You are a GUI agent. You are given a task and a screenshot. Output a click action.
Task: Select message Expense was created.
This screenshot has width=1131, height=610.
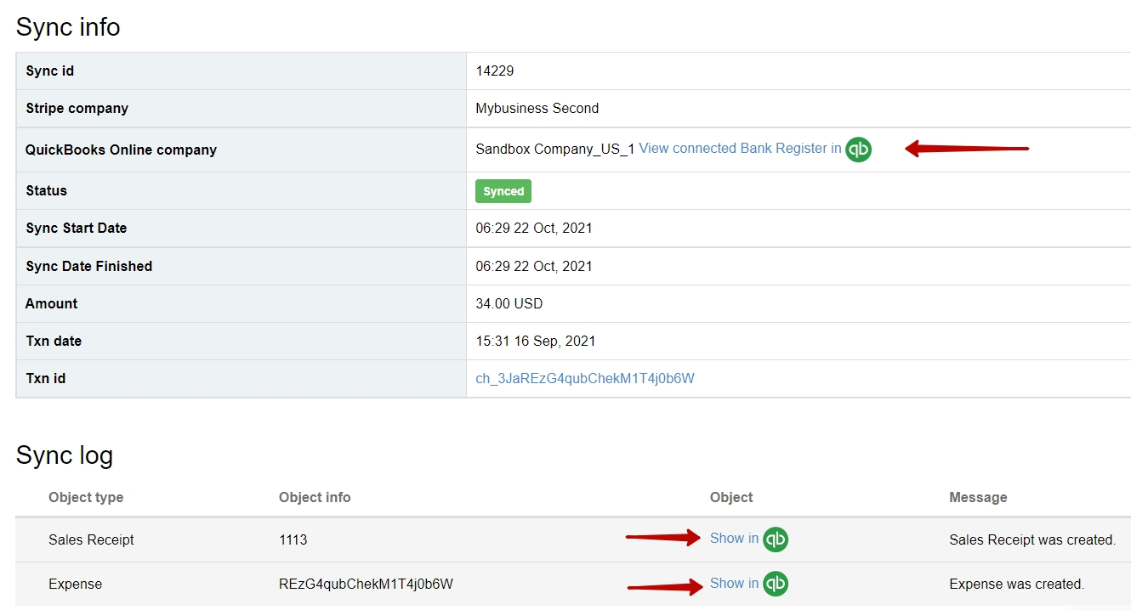1017,585
